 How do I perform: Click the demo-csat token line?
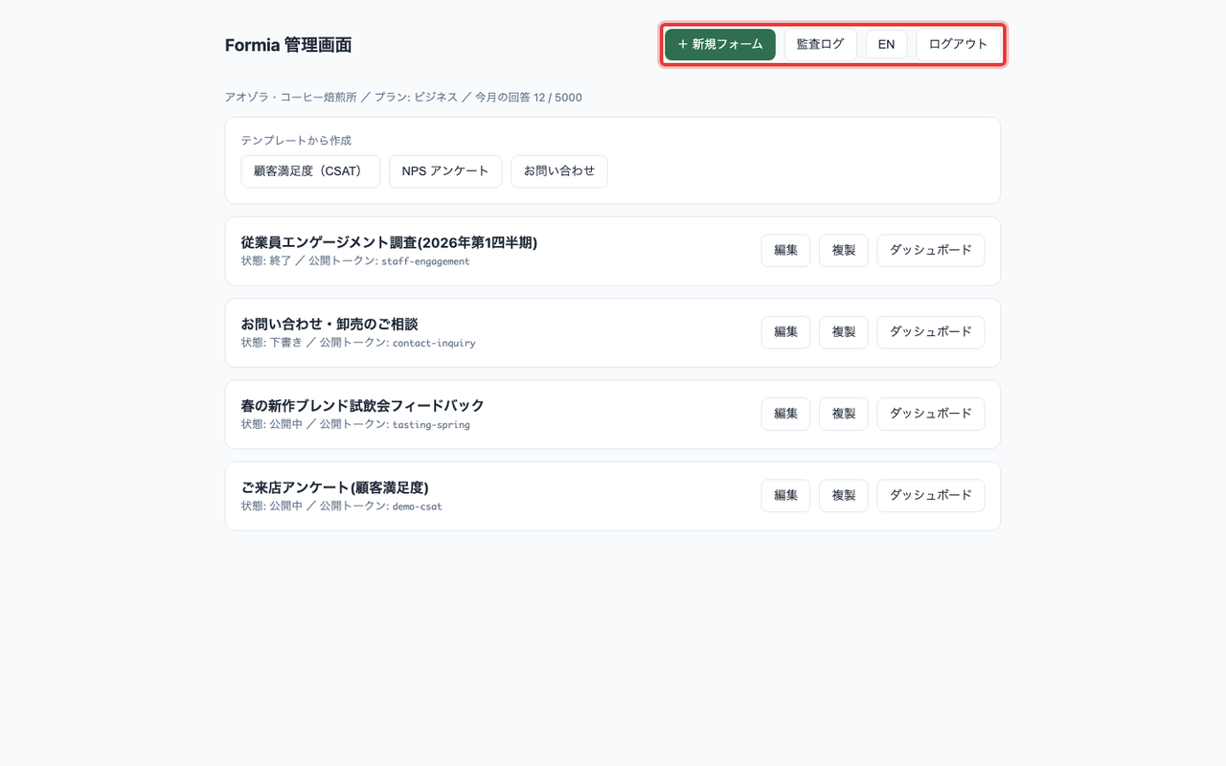[342, 506]
